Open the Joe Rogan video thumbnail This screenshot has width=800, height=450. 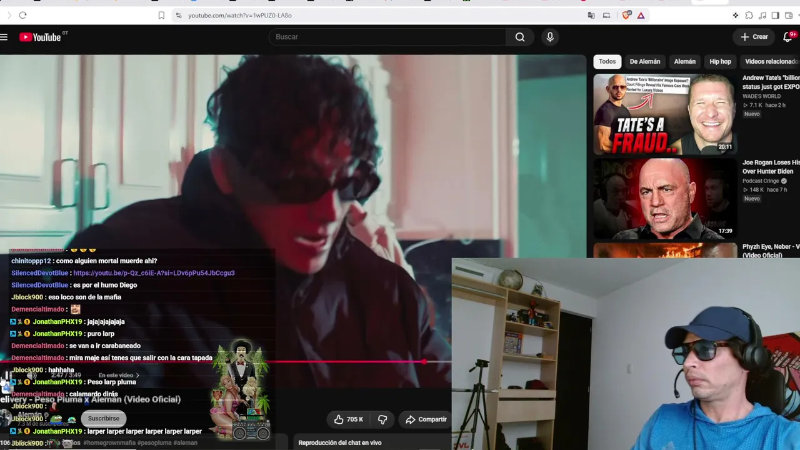665,199
